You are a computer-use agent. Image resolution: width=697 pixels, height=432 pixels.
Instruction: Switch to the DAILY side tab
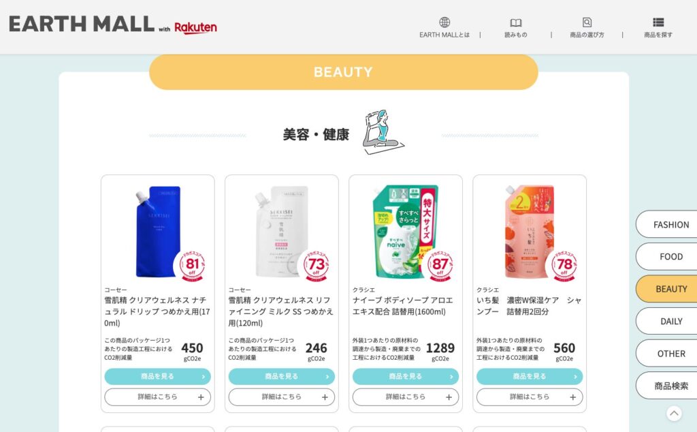tap(667, 321)
